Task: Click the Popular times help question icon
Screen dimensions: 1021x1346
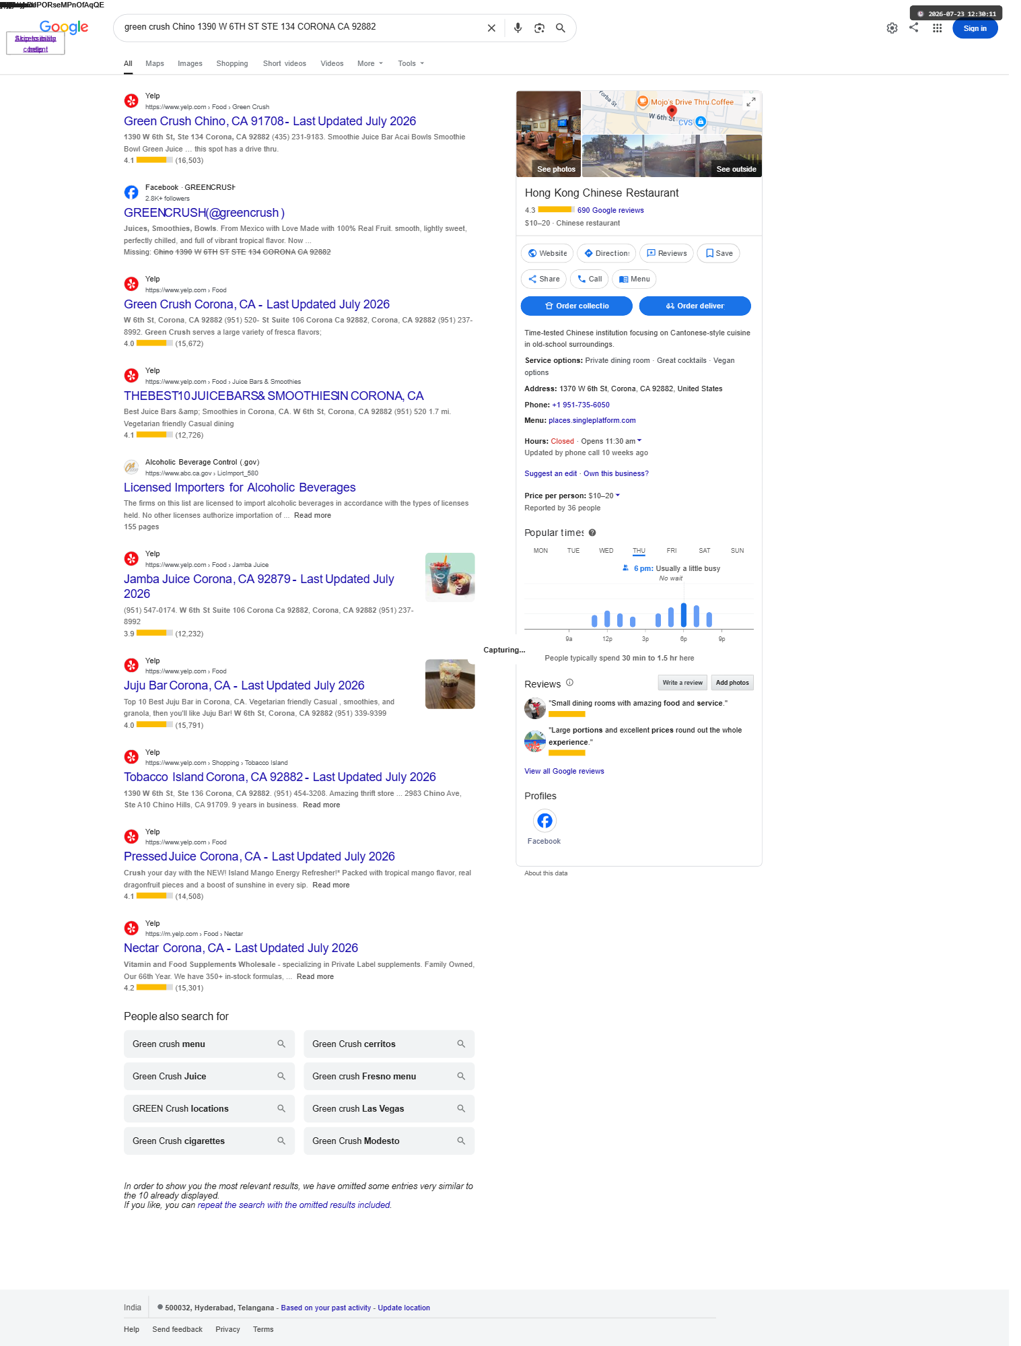Action: tap(592, 533)
